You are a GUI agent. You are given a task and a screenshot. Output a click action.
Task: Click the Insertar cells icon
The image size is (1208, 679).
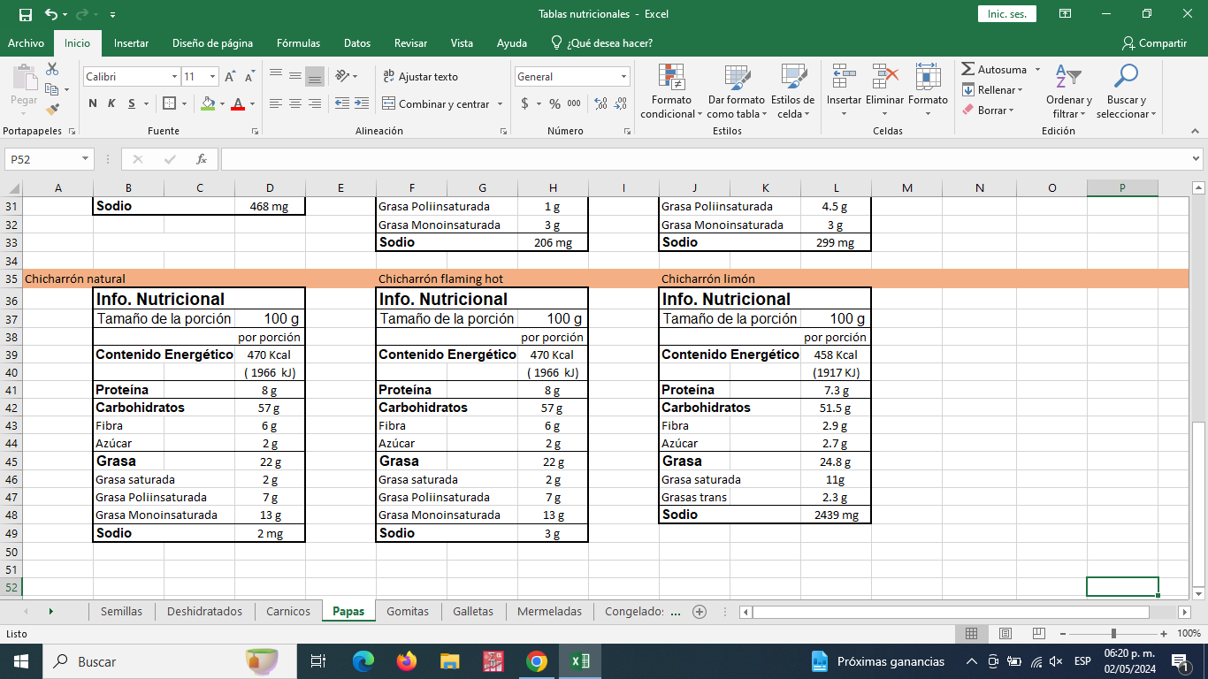pyautogui.click(x=844, y=77)
